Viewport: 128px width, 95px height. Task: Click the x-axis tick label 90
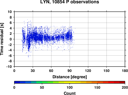(70, 71)
